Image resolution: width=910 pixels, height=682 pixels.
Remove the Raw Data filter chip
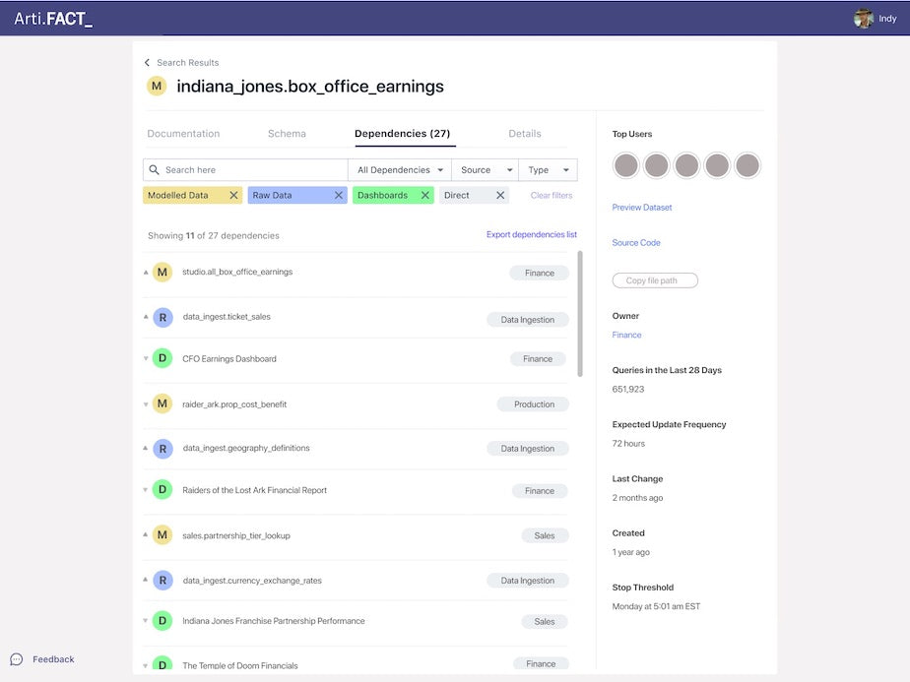coord(339,195)
